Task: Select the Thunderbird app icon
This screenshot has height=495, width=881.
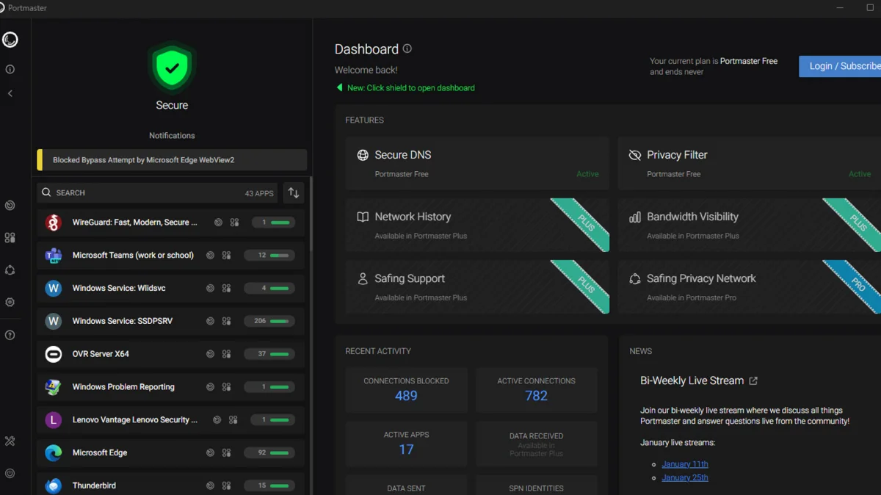Action: point(53,485)
